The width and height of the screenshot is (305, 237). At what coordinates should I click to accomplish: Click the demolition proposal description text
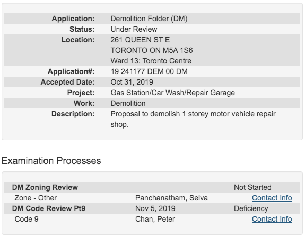click(x=193, y=119)
